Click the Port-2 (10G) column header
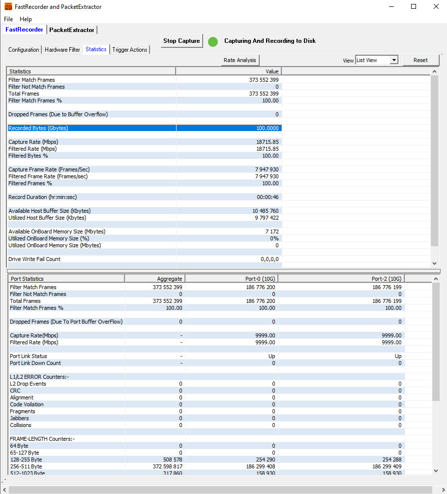This screenshot has width=447, height=494. point(341,279)
